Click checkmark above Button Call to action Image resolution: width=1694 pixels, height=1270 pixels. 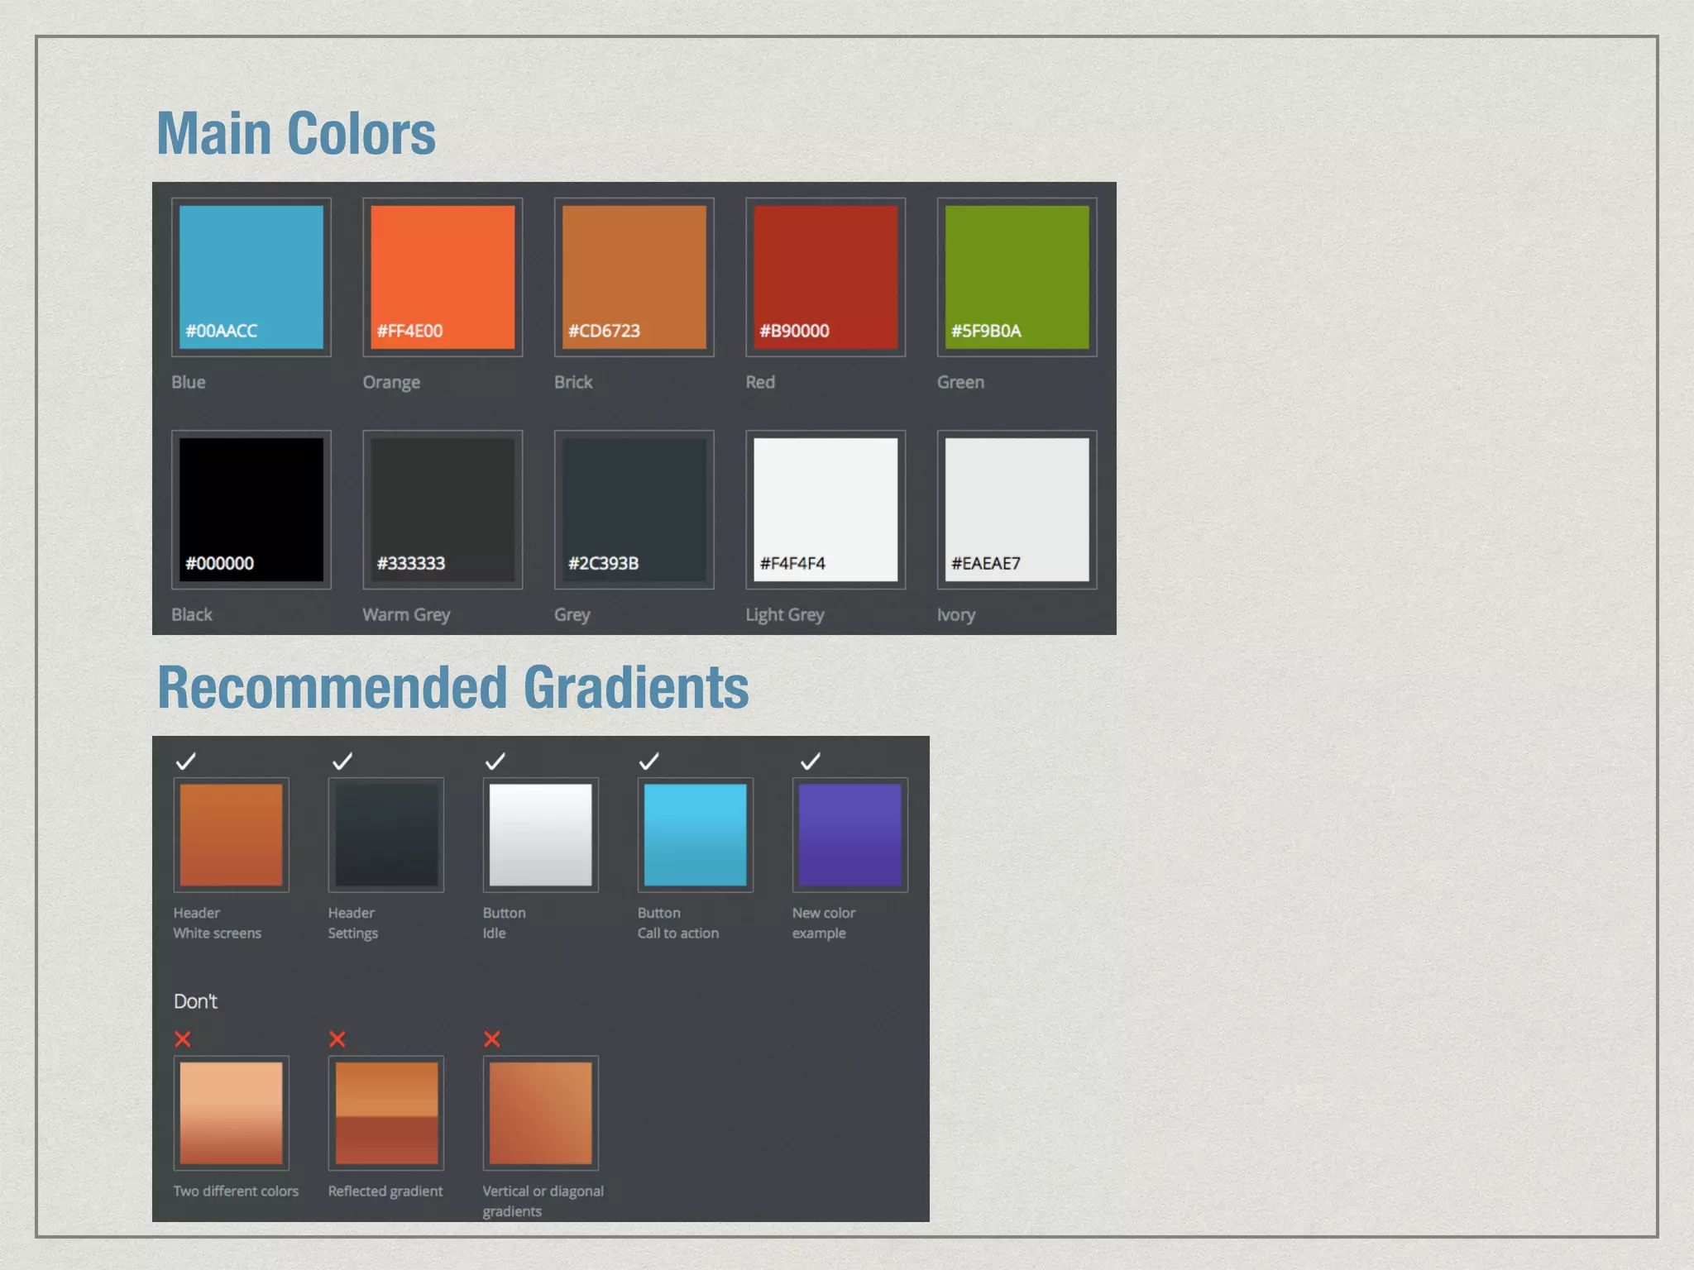tap(649, 761)
